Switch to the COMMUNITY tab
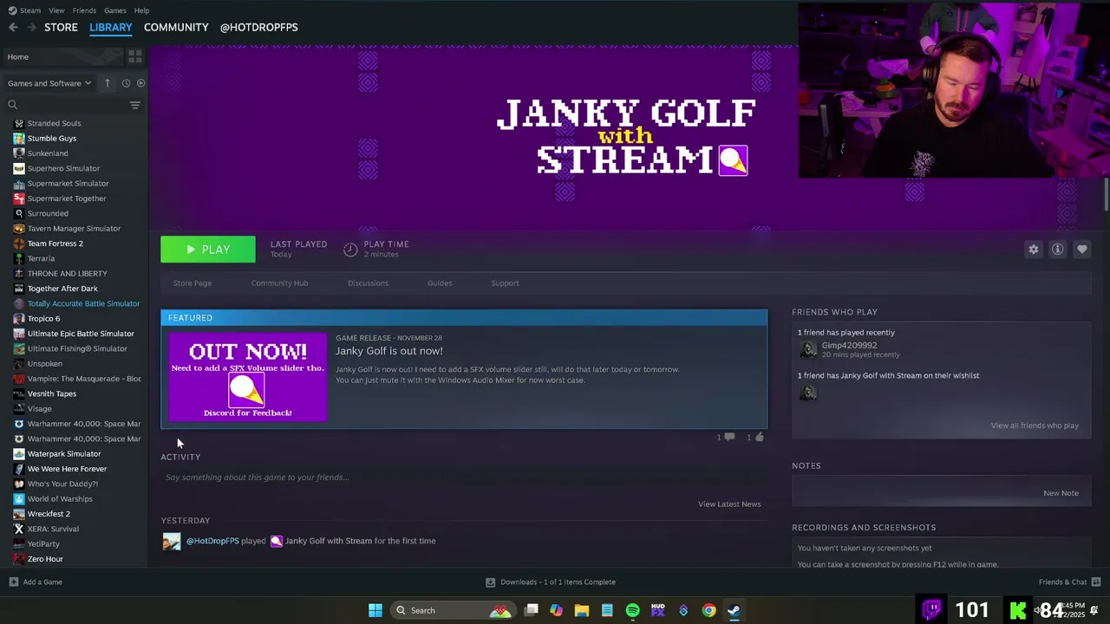1110x624 pixels. [176, 27]
